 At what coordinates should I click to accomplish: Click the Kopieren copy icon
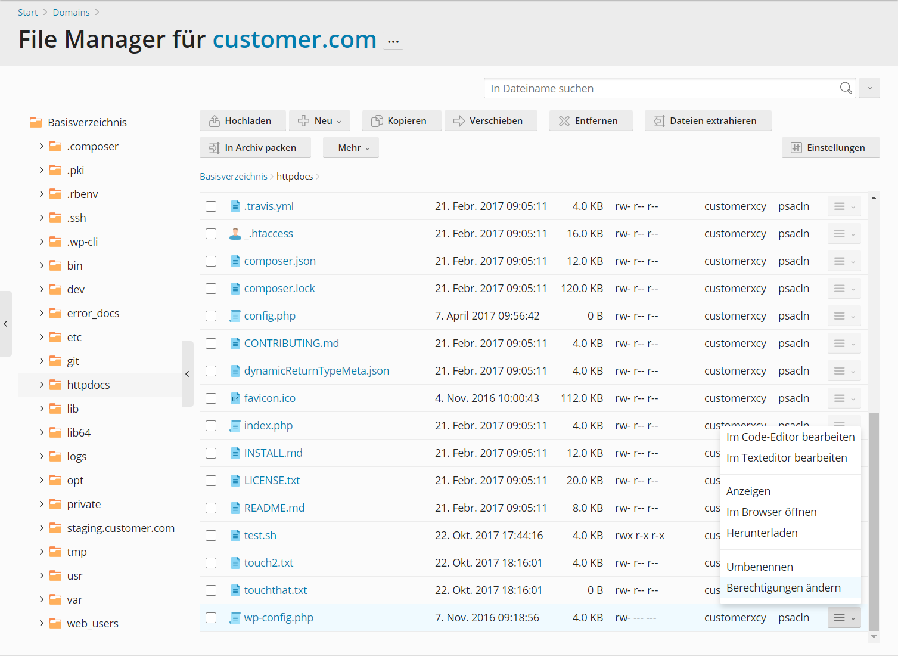pos(377,121)
